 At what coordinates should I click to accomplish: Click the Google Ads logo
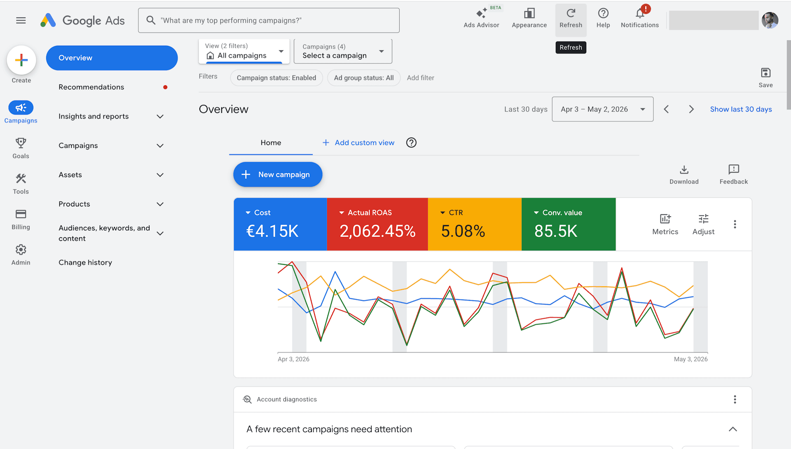coord(83,20)
